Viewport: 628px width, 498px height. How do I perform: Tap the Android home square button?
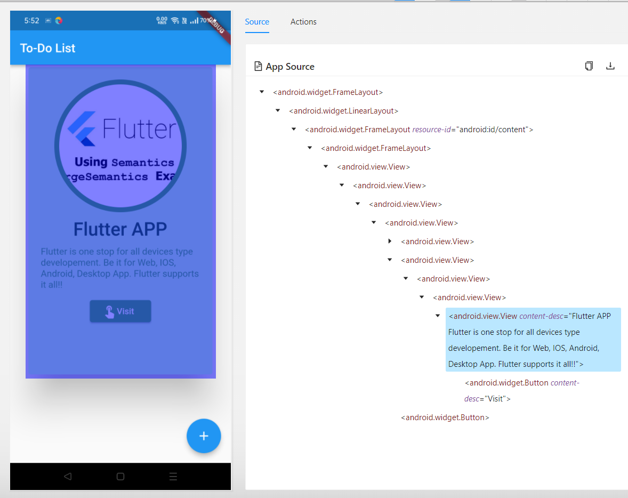tap(120, 476)
